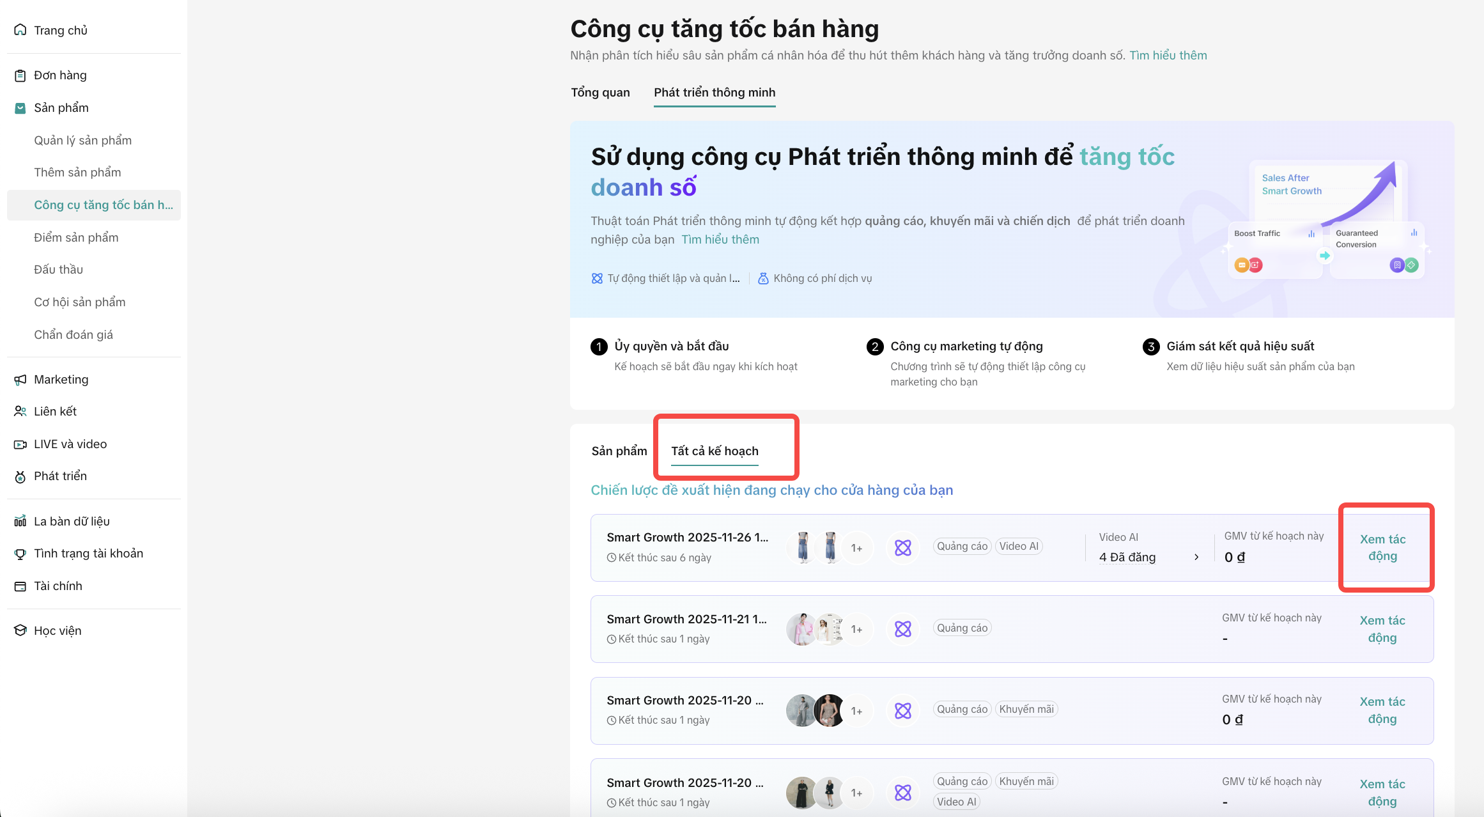
Task: Open La bàn dữ liệu chart icon
Action: pyautogui.click(x=20, y=522)
